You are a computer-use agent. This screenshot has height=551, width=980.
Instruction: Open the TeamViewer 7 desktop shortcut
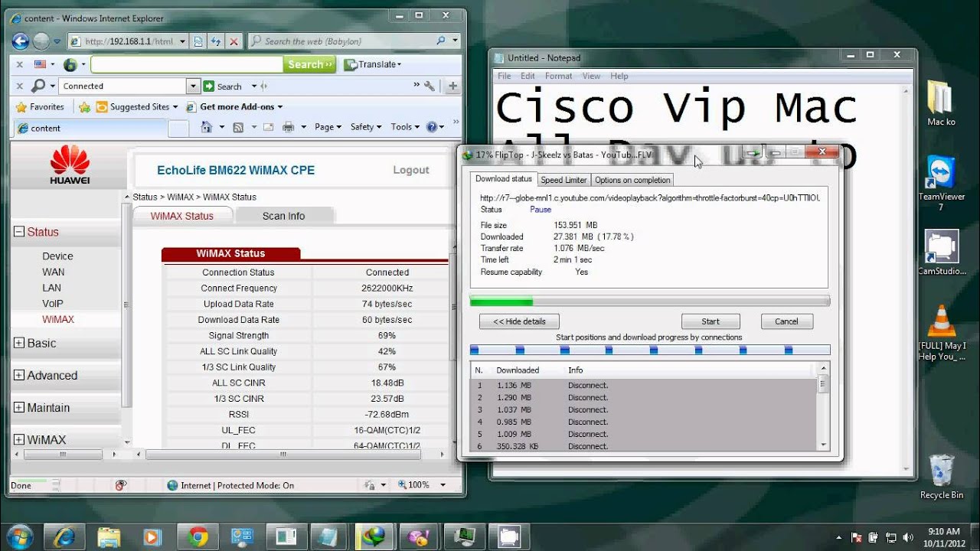coord(941,183)
